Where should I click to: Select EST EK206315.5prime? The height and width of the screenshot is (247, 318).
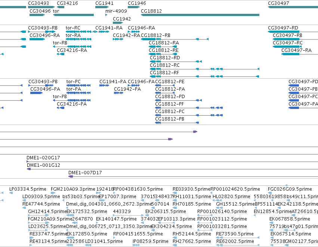coord(166,212)
